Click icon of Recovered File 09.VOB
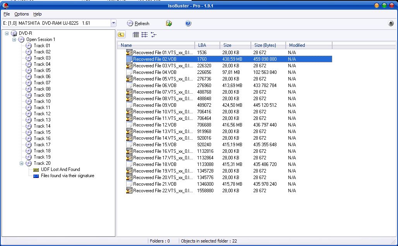The width and height of the screenshot is (398, 246). point(129,105)
